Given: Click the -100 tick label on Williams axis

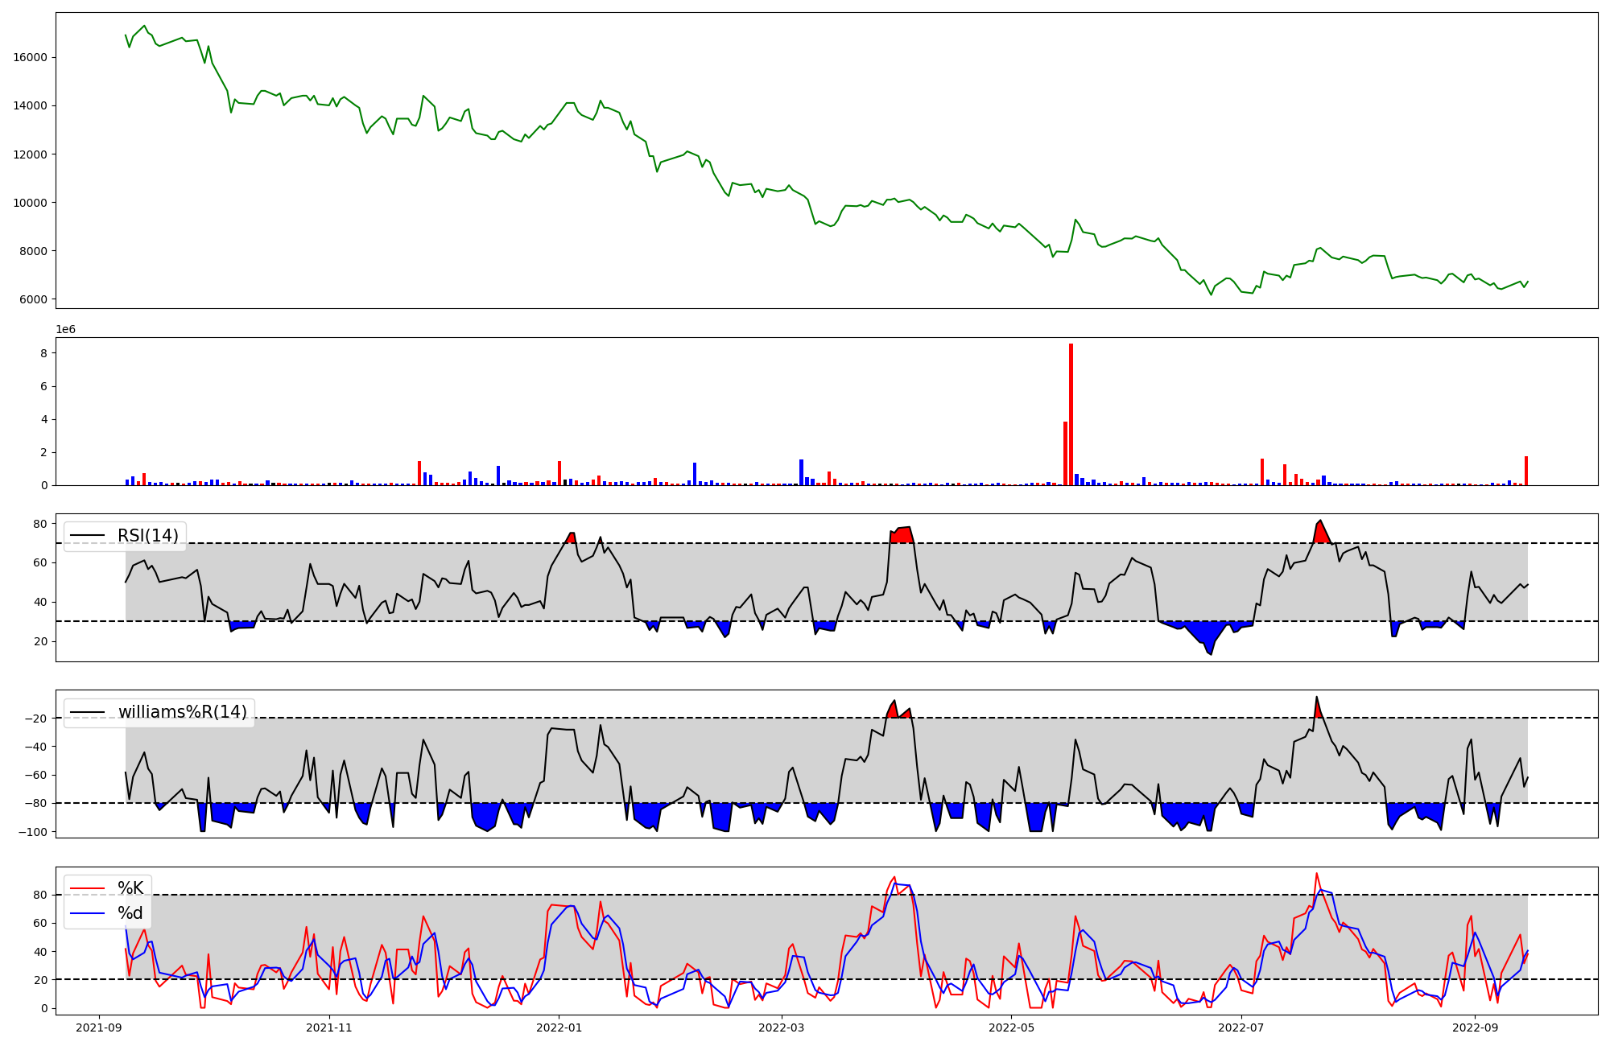Looking at the screenshot, I should coord(33,832).
